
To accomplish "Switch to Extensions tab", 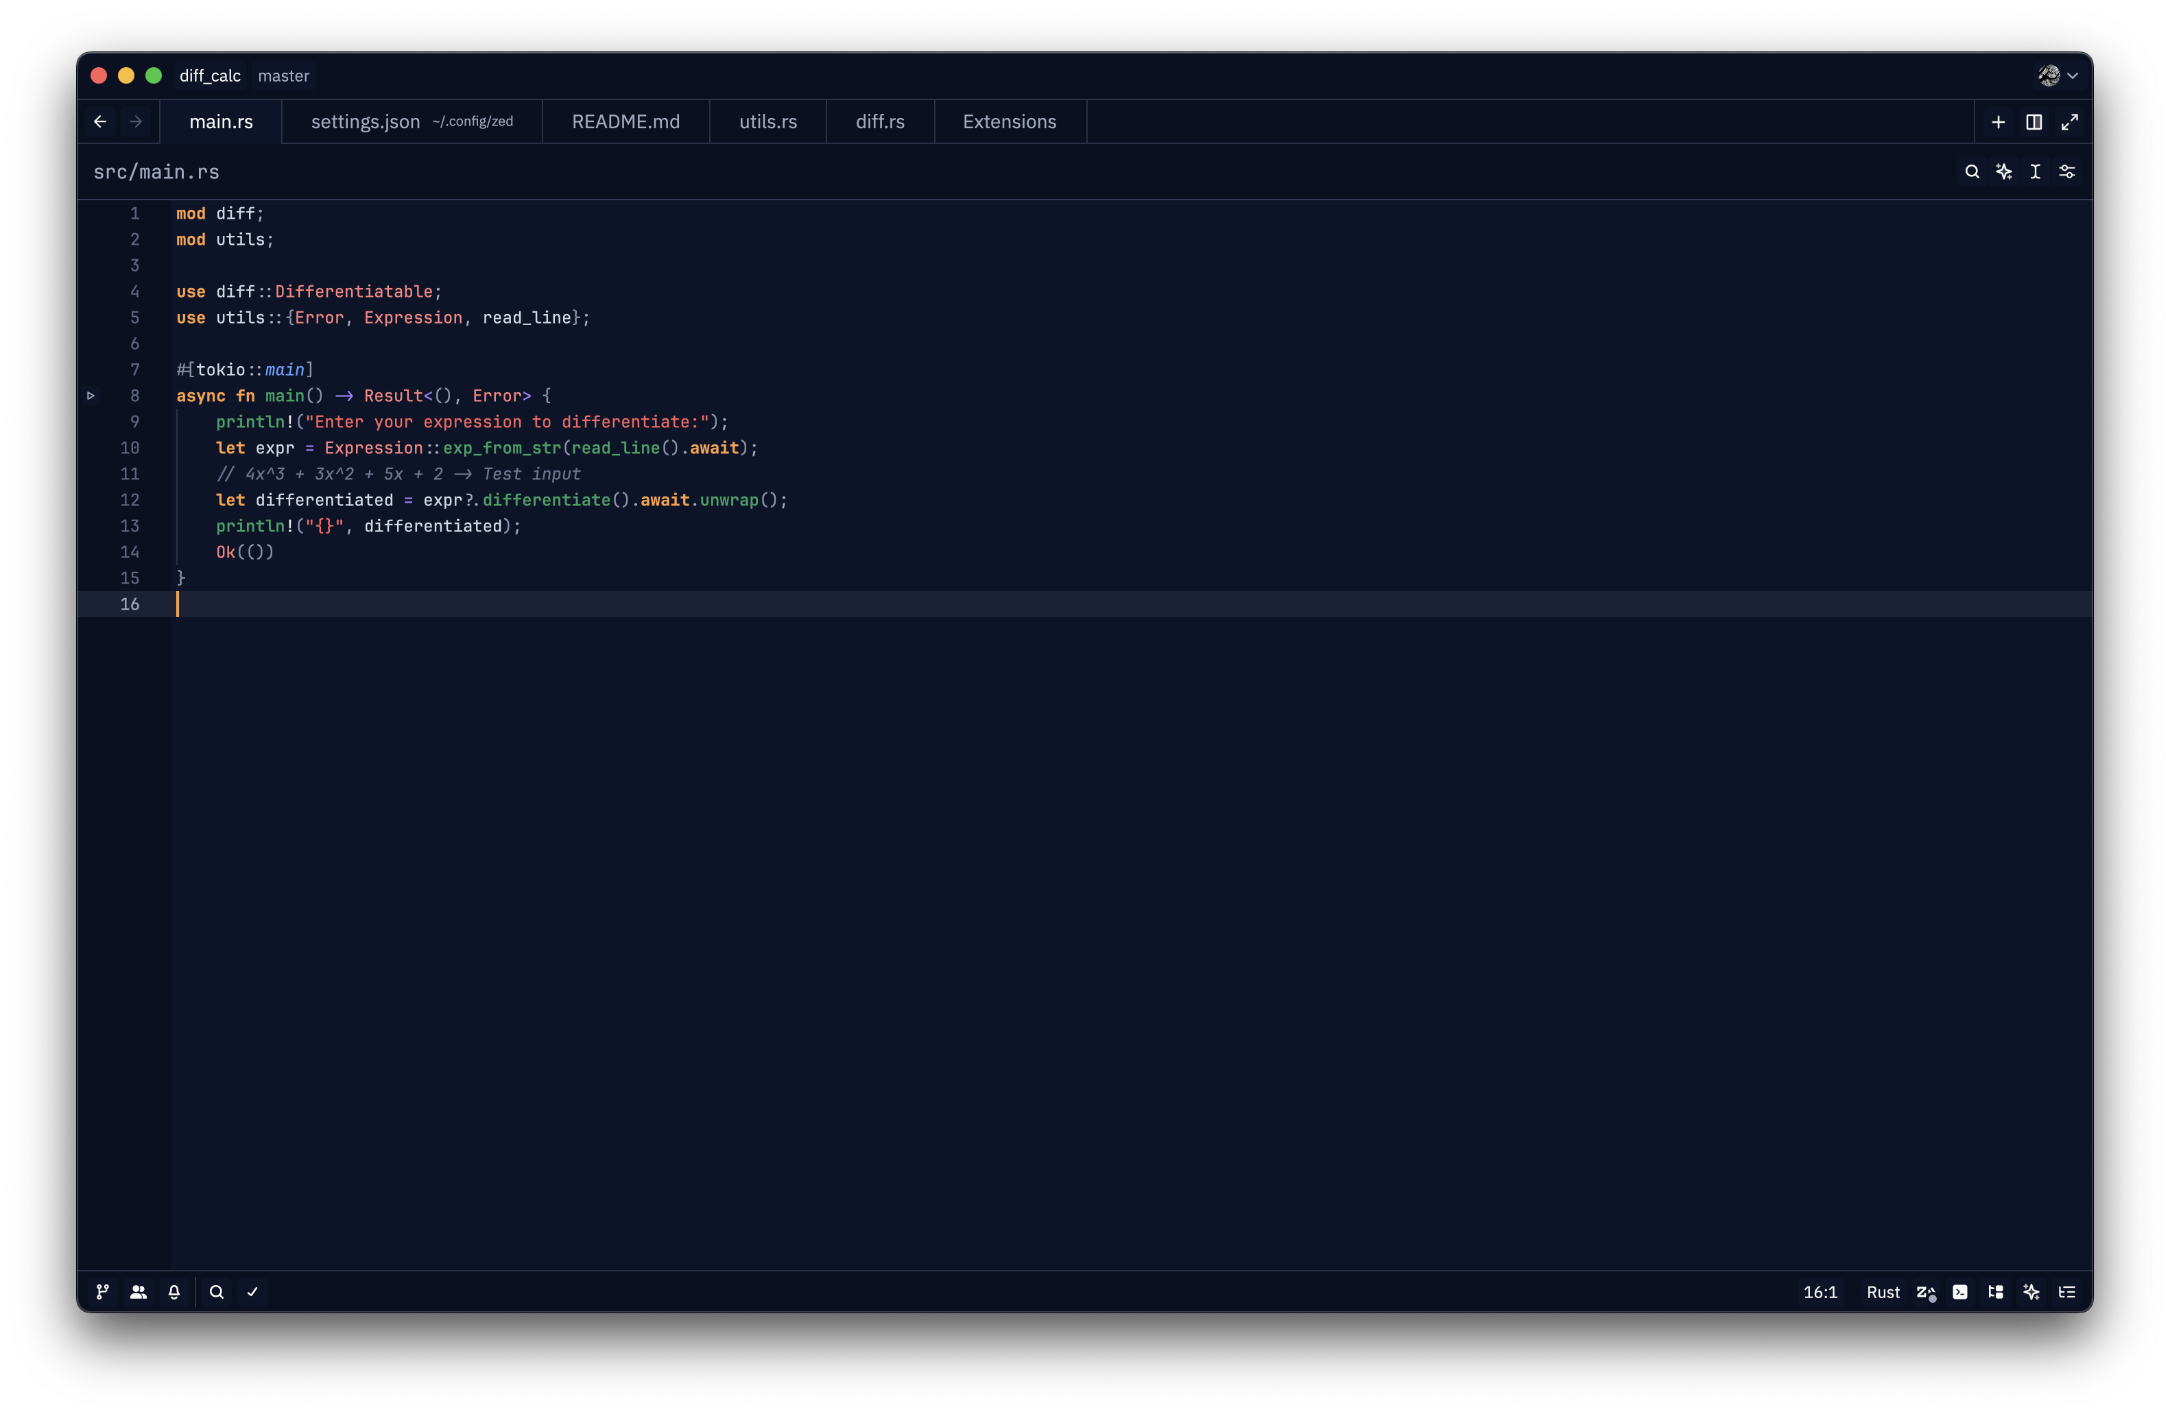I will pos(1010,121).
